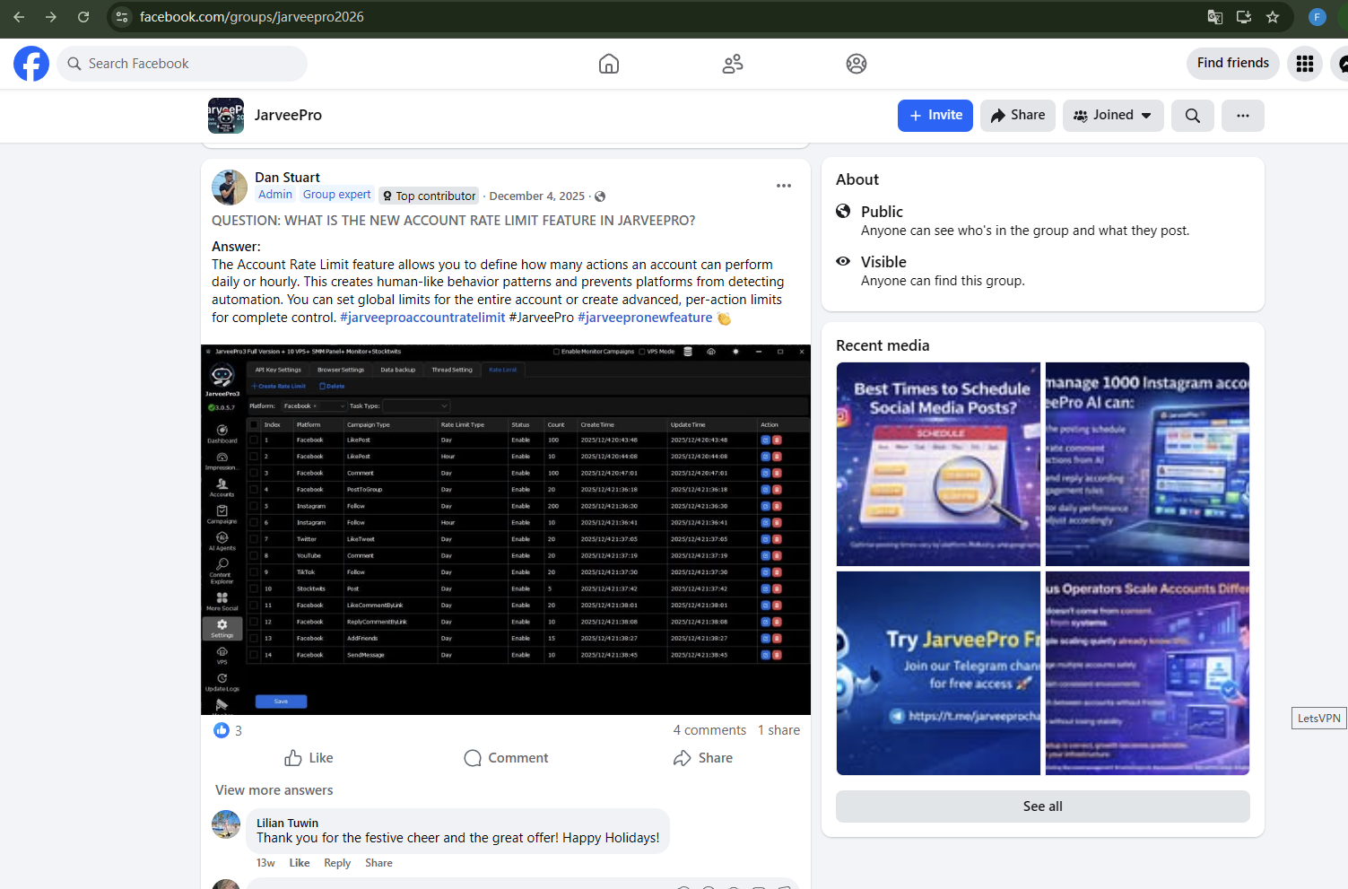Open the Facebook apps menu grid icon

[x=1305, y=64]
